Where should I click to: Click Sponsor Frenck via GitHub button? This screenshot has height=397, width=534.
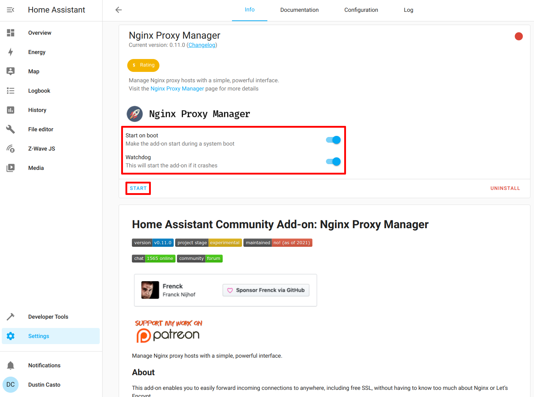266,290
